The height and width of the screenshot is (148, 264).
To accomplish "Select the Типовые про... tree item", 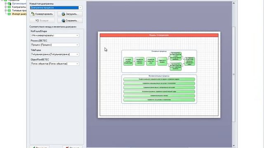I will pos(19,10).
